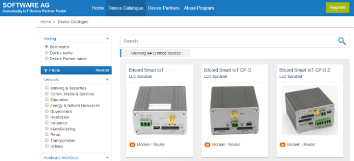Collapse the Sorting panel chevron

pyautogui.click(x=107, y=39)
